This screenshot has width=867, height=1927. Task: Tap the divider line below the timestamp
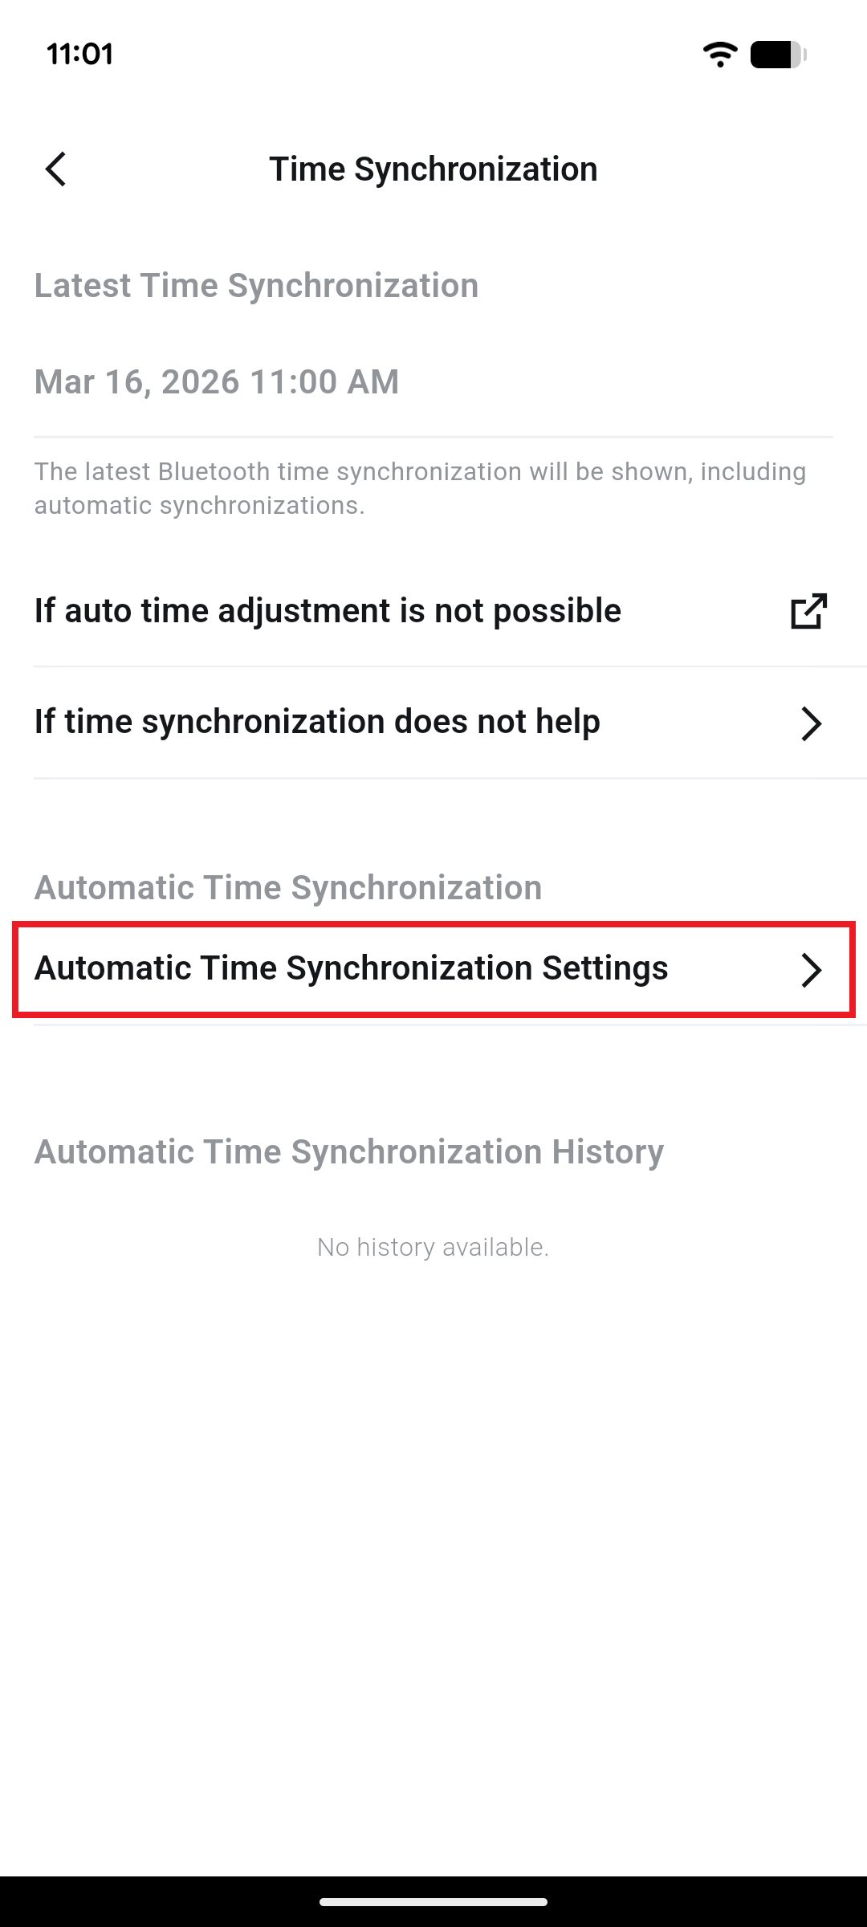click(433, 437)
